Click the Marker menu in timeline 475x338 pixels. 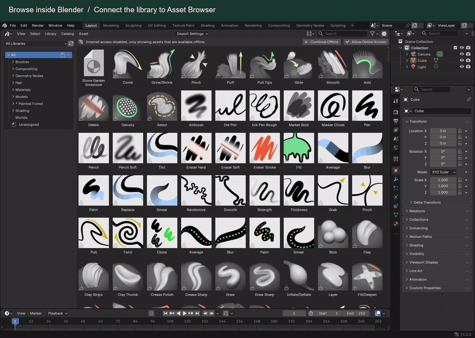35,314
